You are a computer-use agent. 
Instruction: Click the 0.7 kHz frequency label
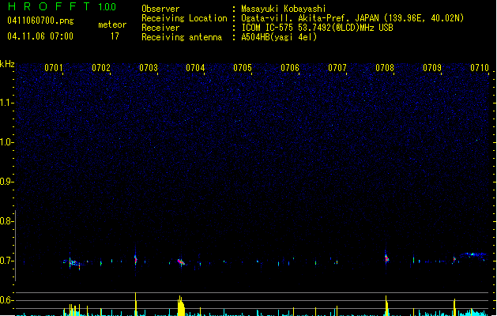click(x=6, y=261)
